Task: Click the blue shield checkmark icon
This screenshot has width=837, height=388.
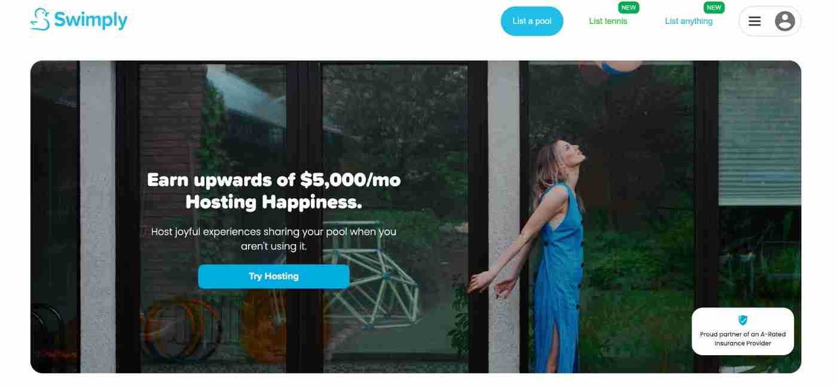Action: click(x=743, y=320)
